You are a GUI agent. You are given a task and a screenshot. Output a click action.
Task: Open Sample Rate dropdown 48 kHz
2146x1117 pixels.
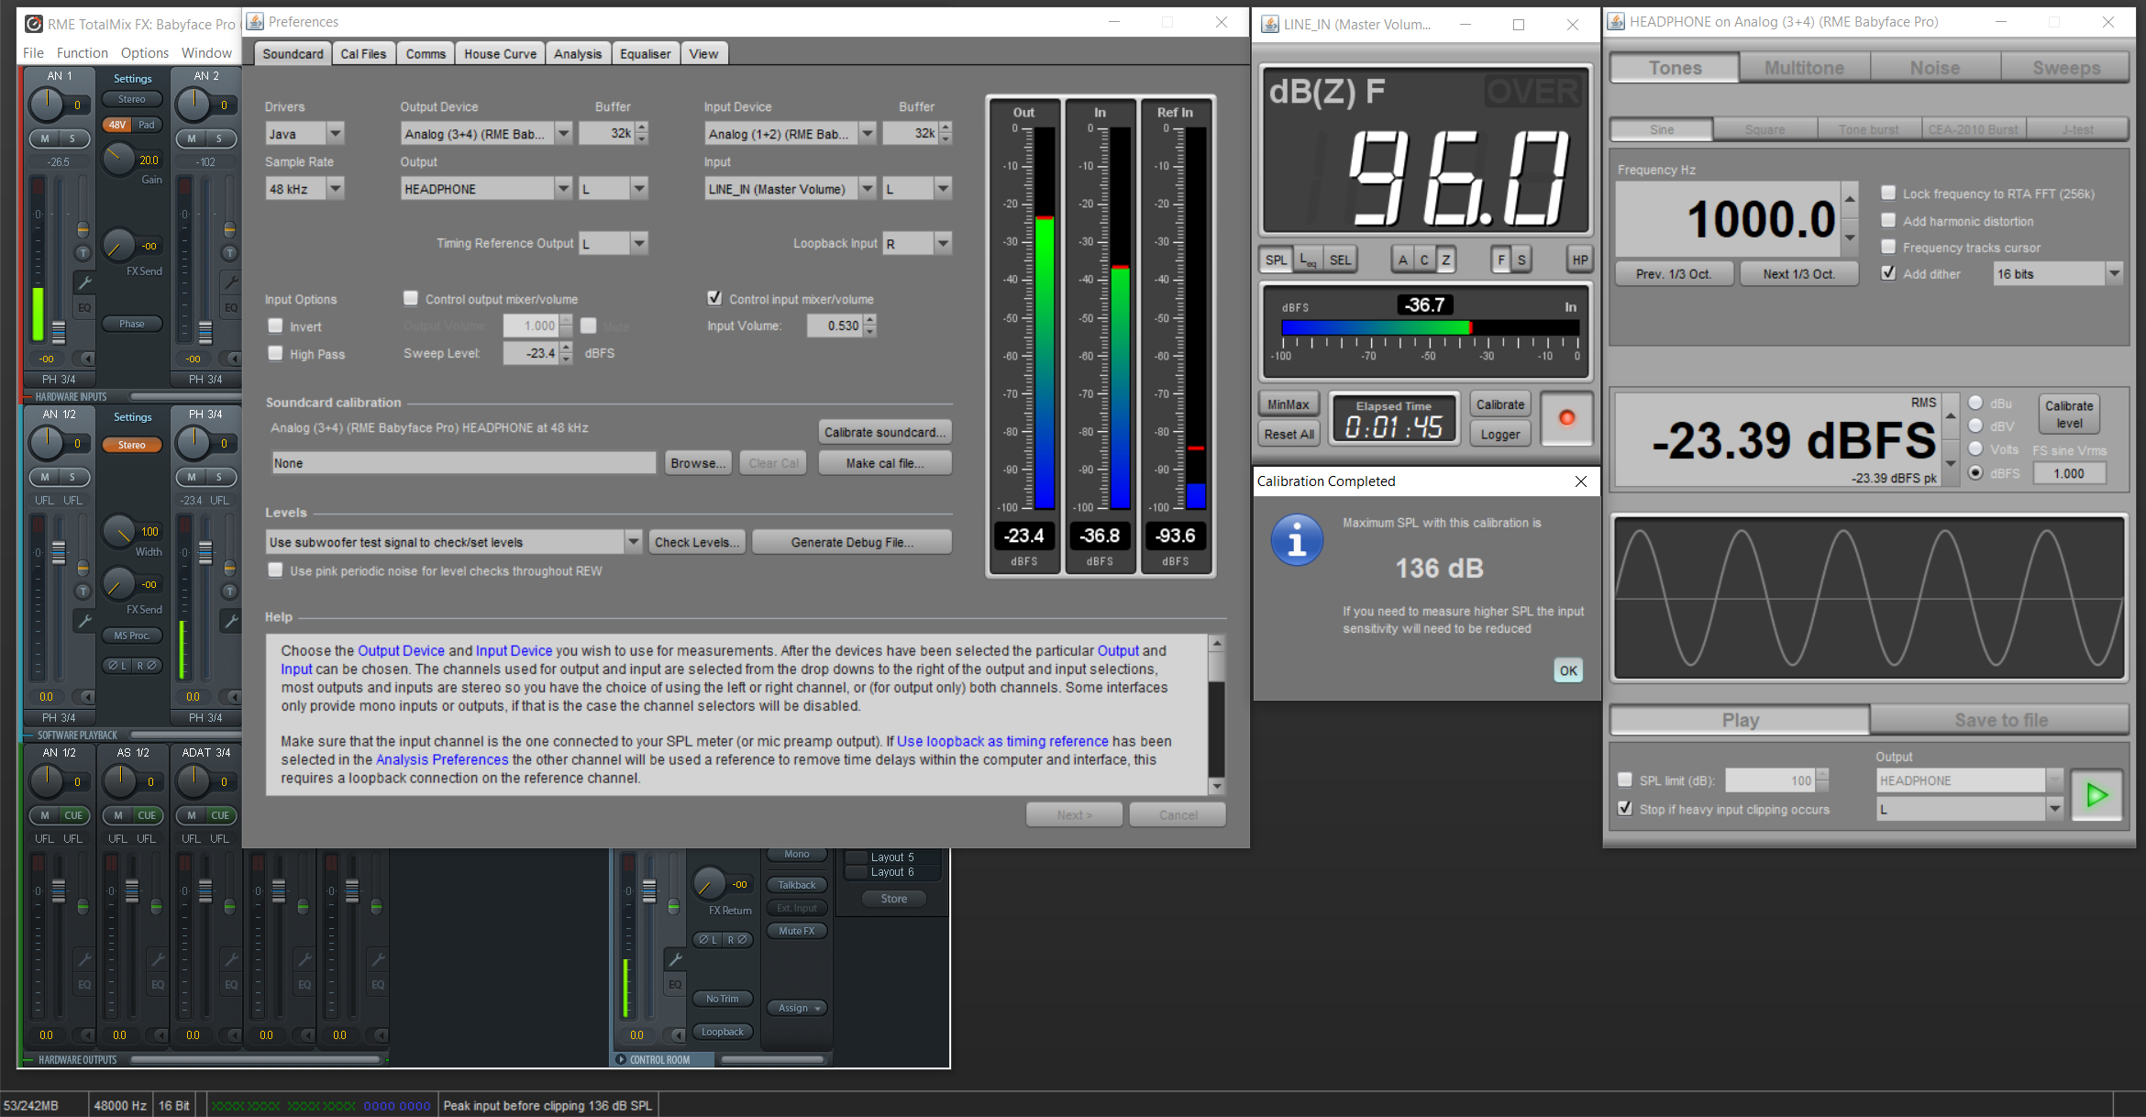[304, 189]
